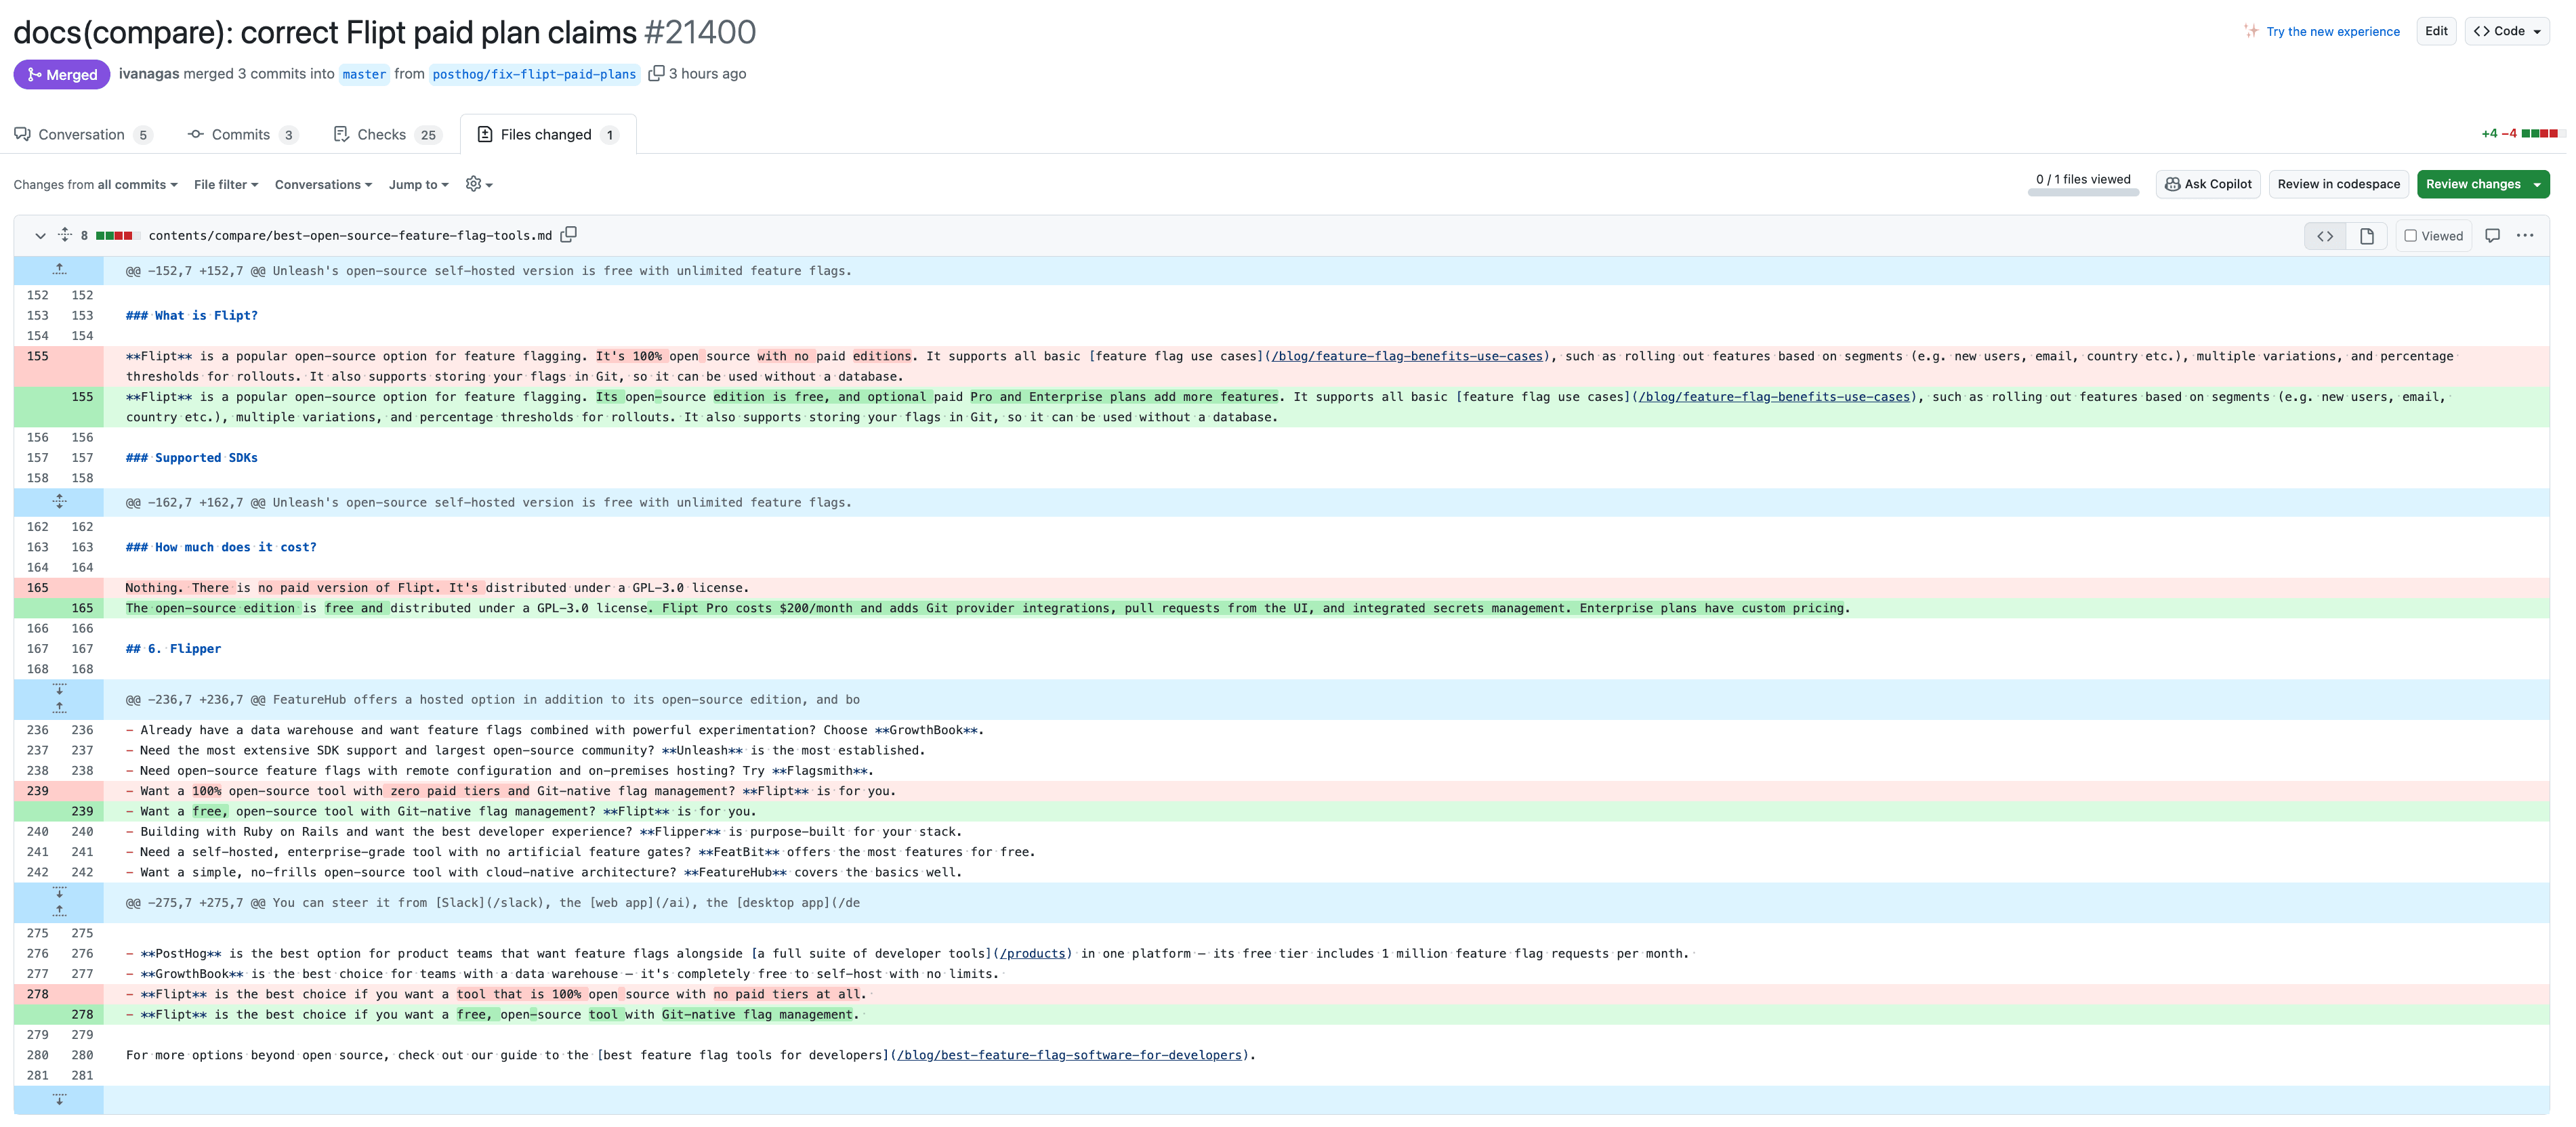This screenshot has height=1127, width=2576.
Task: Select the Files changed tab
Action: coord(548,134)
